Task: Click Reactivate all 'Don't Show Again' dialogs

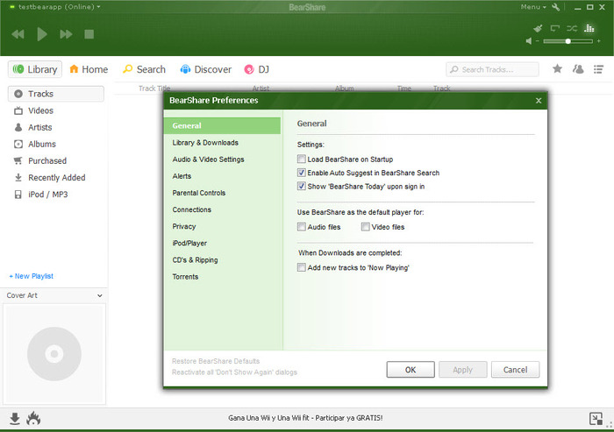Action: [x=234, y=372]
